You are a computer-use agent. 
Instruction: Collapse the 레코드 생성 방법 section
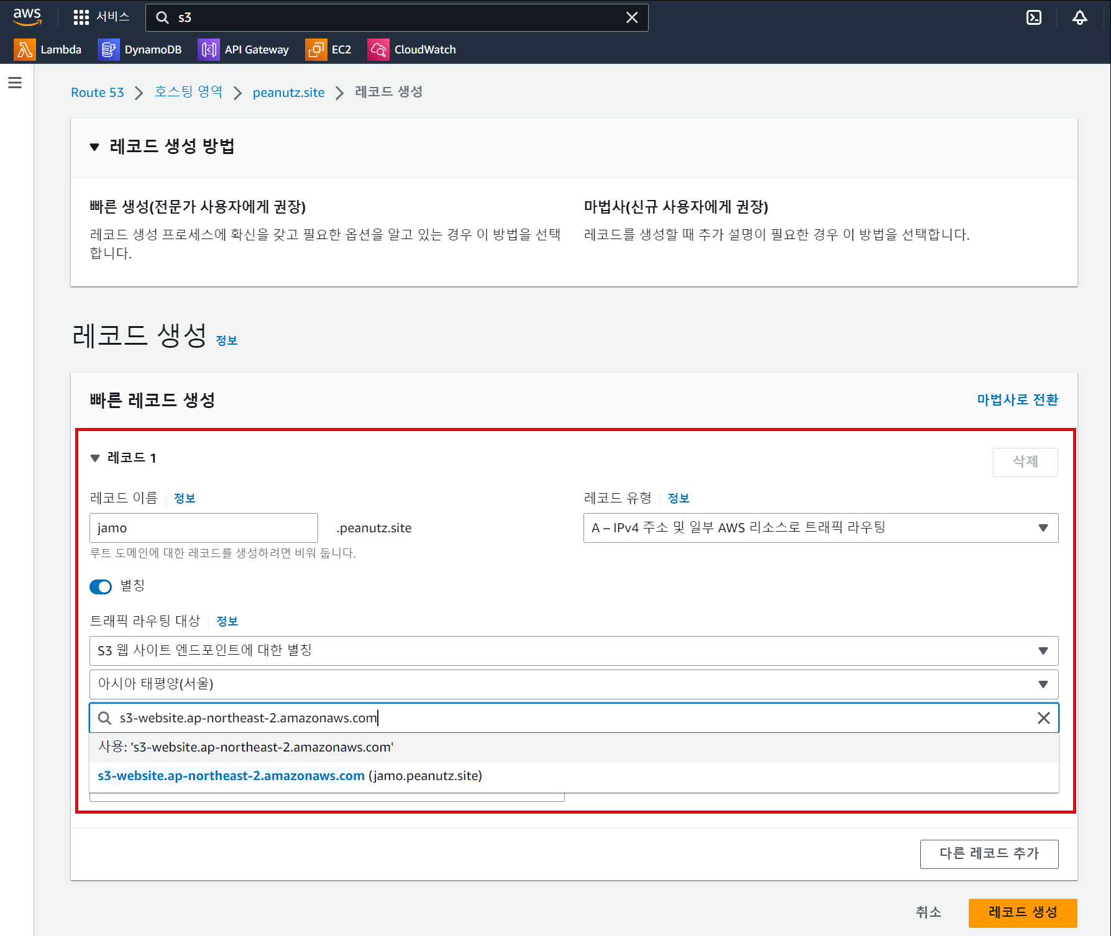point(94,147)
